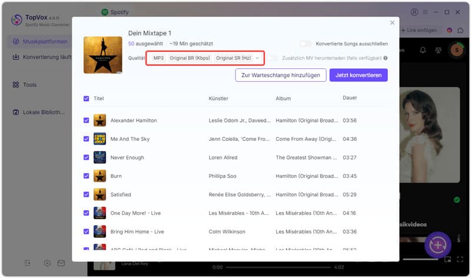Click the Original BR (Kbps) tag

point(190,58)
